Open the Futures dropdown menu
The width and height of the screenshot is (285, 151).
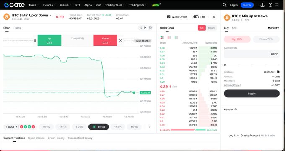click(x=49, y=5)
